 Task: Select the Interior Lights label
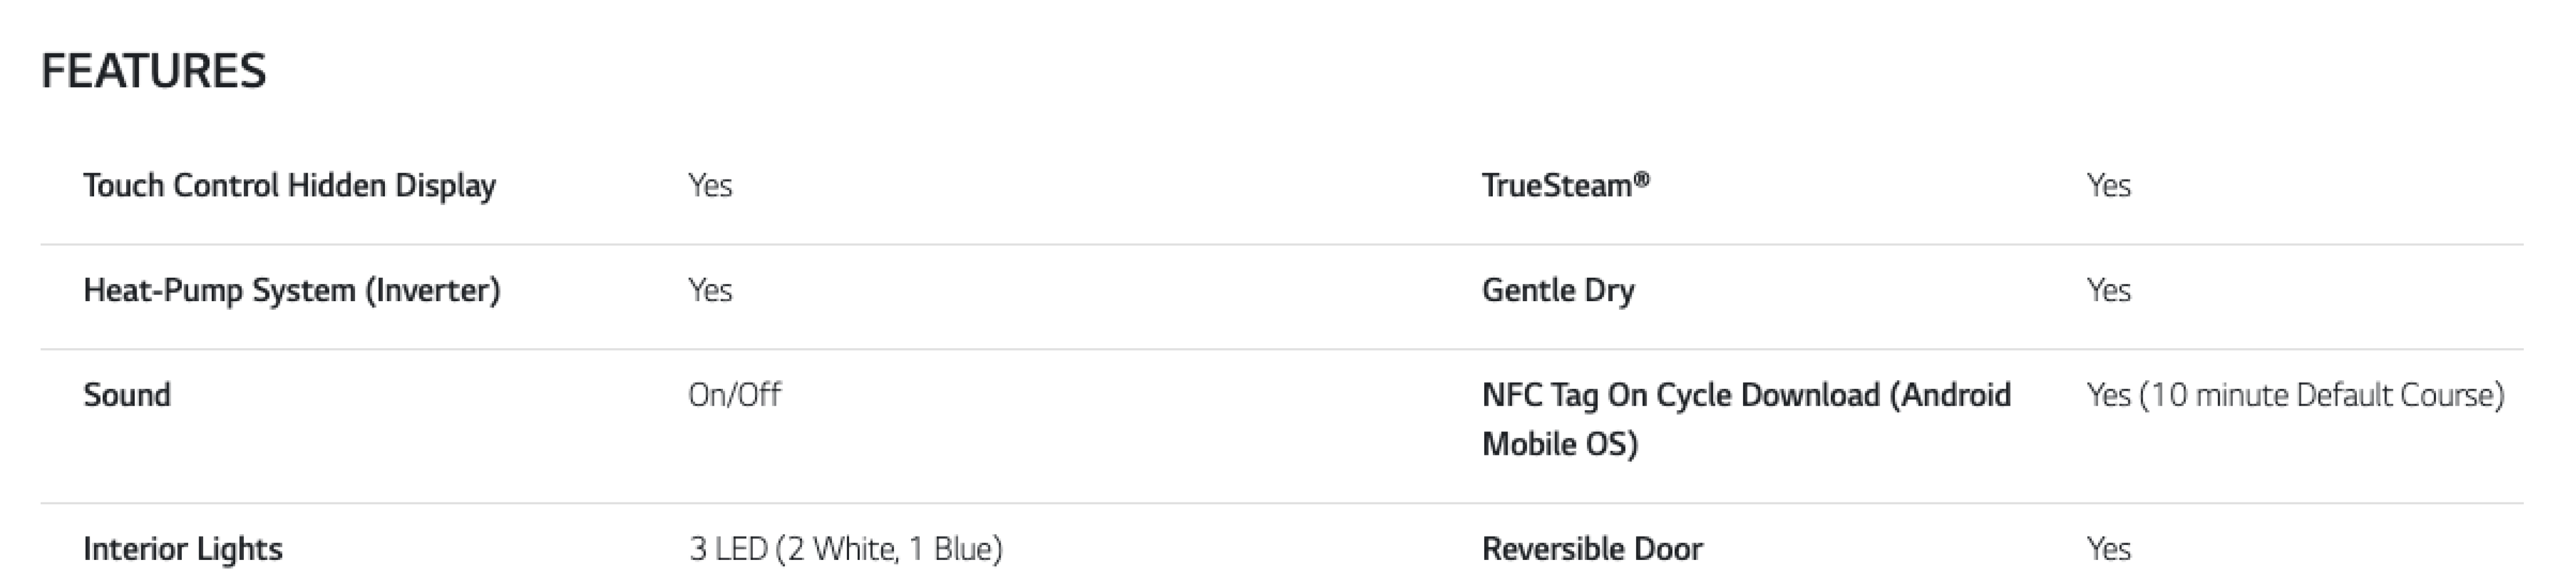point(183,549)
